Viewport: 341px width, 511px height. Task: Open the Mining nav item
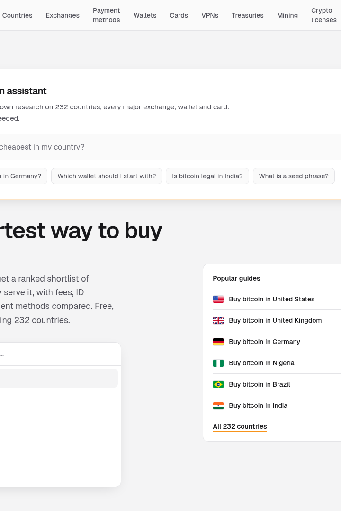[287, 15]
